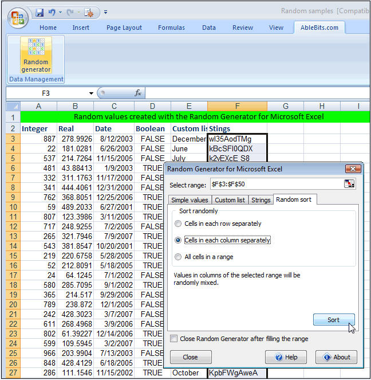371x380 pixels.
Task: Click the About button
Action: (x=336, y=357)
